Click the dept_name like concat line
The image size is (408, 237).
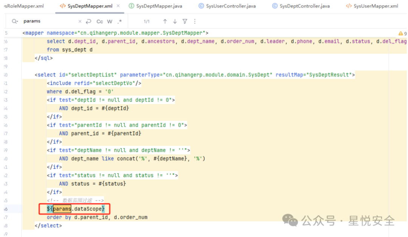click(x=132, y=159)
